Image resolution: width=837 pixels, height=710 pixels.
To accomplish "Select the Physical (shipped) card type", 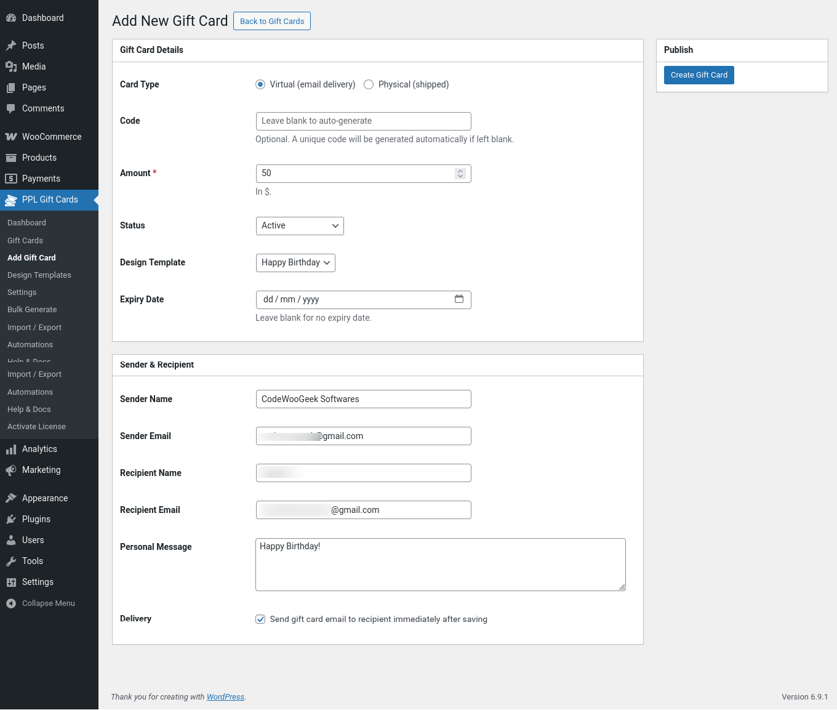I will pyautogui.click(x=369, y=85).
